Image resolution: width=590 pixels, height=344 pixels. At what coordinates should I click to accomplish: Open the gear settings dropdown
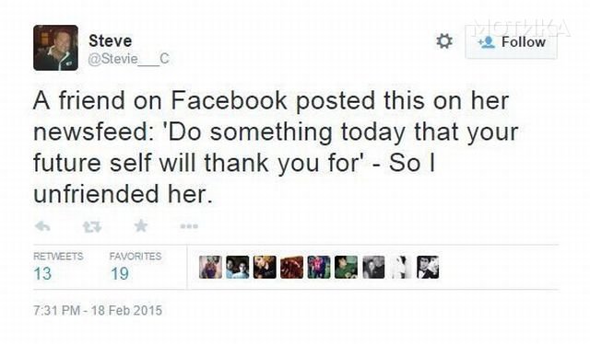click(444, 41)
